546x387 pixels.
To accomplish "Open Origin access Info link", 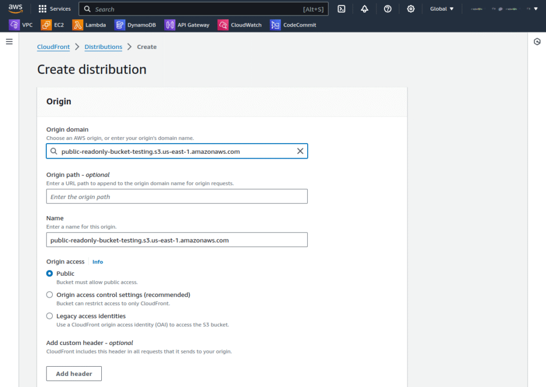I will pyautogui.click(x=98, y=261).
